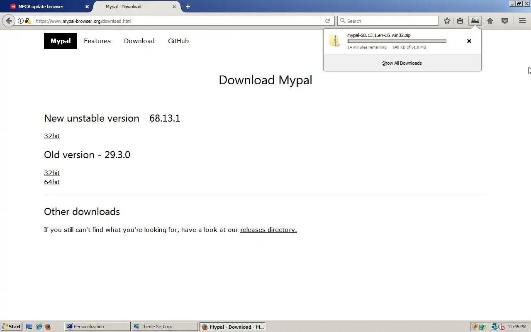
Task: Click the New unstable version - 68.13.1 heading
Action: click(x=112, y=118)
